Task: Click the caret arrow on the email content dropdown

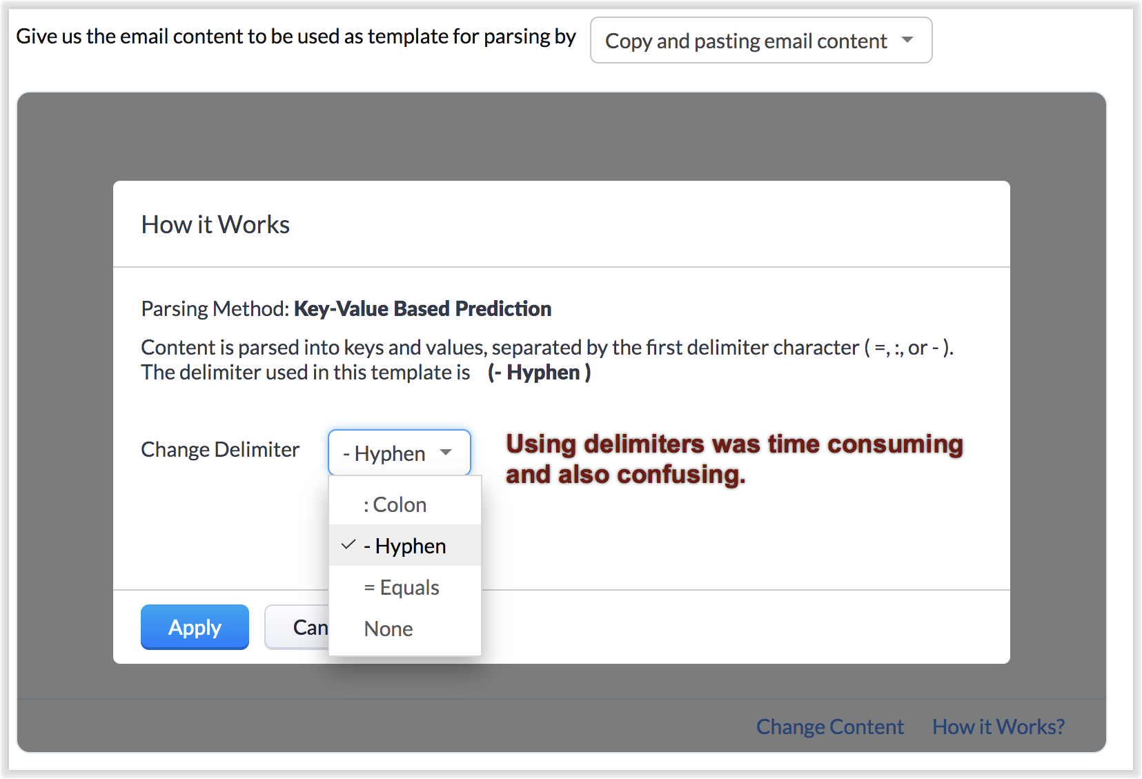Action: 907,40
